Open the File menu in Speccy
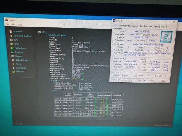Screen dimensions: 182x136 point(7,25)
